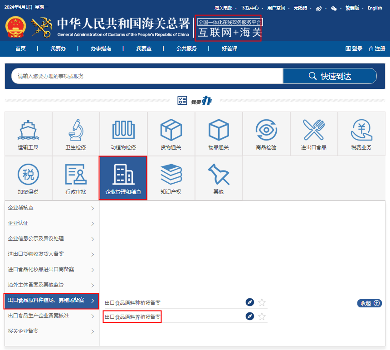390x350 pixels.
Task: Click compass guide icon for 出口食品原料养殖场备案
Action: point(250,316)
